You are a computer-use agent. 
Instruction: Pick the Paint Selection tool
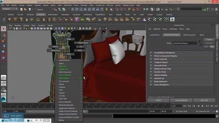click(x=3, y=41)
